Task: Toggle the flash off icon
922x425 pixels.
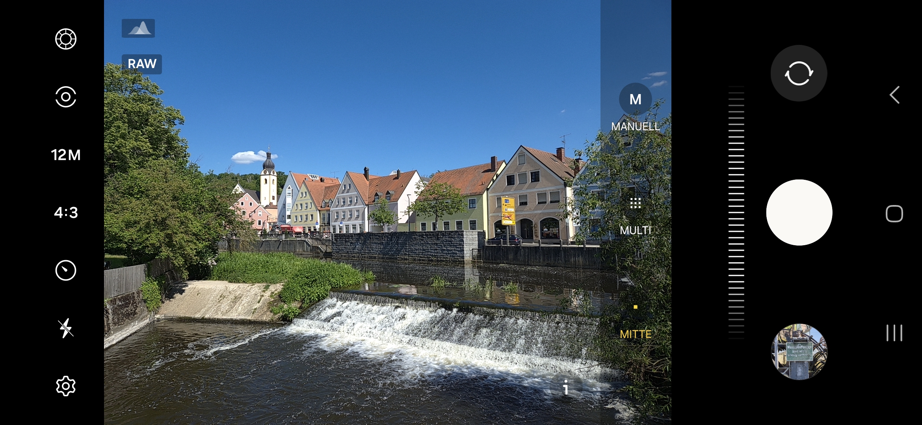Action: pos(65,328)
